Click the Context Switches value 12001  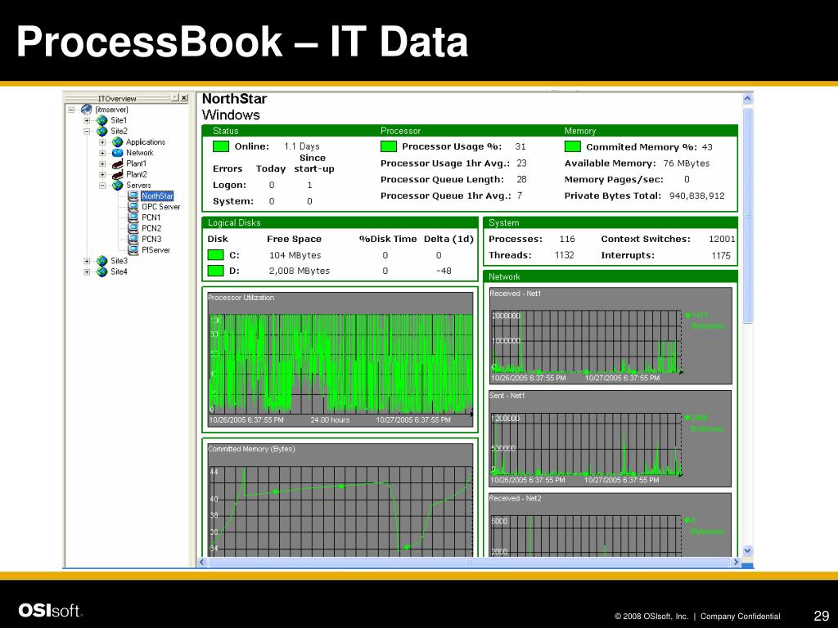tap(722, 240)
